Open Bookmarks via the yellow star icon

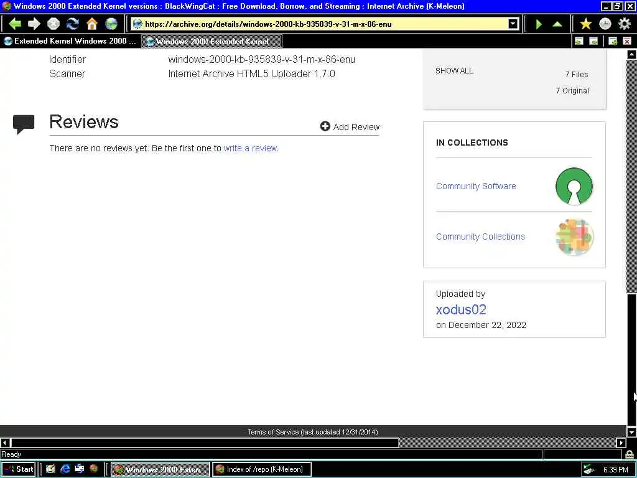coord(586,24)
